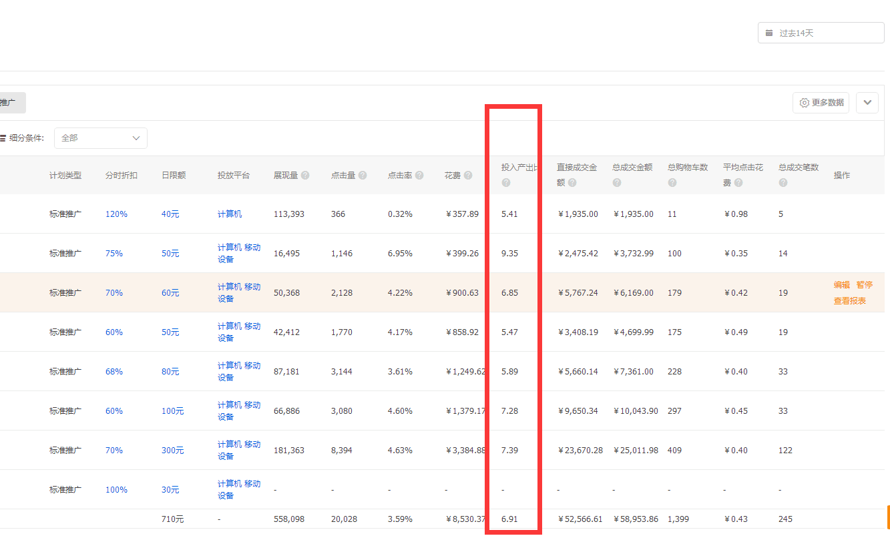Click the 70% discount in the 60元 row
890x544 pixels.
[x=114, y=293]
